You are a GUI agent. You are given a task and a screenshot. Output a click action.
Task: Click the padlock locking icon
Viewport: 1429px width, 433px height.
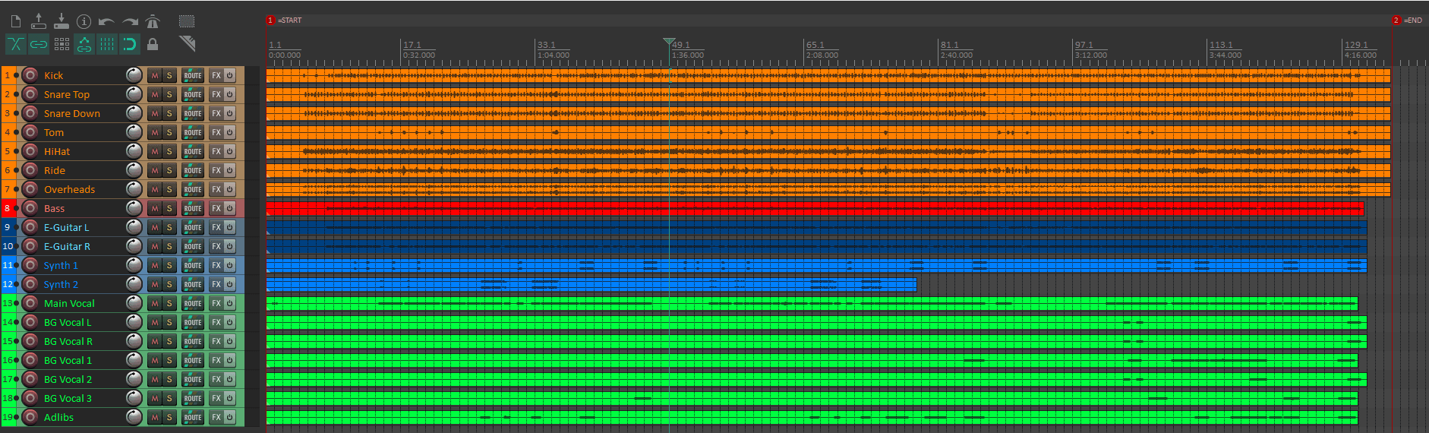(153, 44)
